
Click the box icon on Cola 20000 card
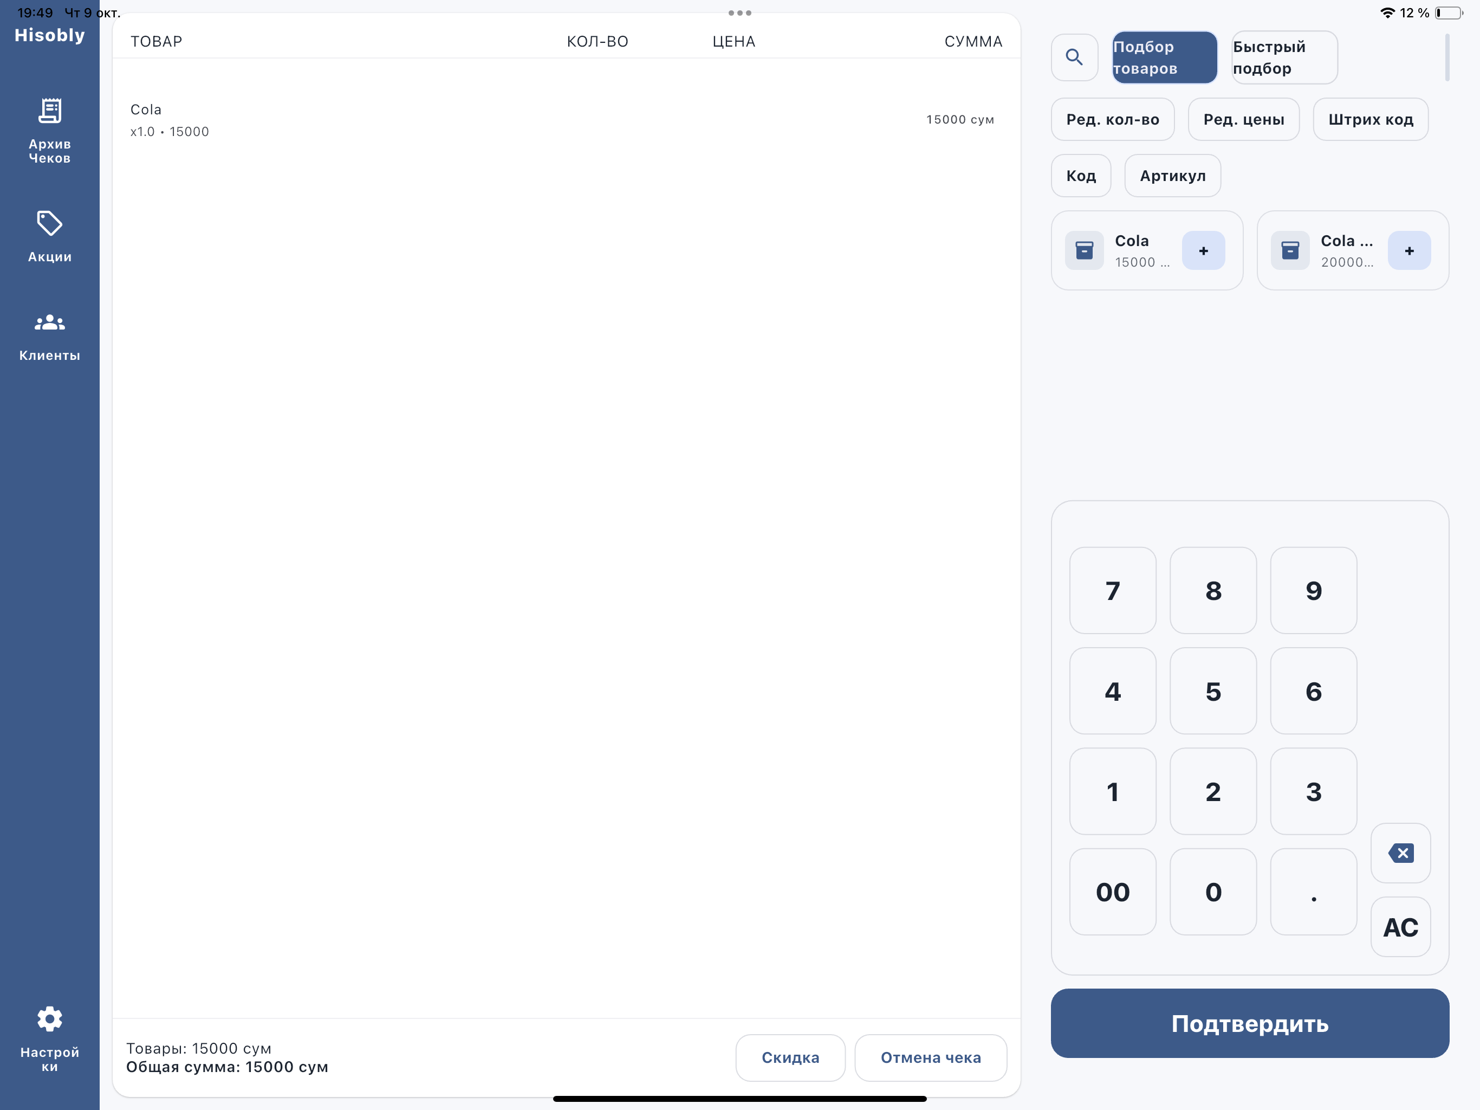pos(1290,250)
